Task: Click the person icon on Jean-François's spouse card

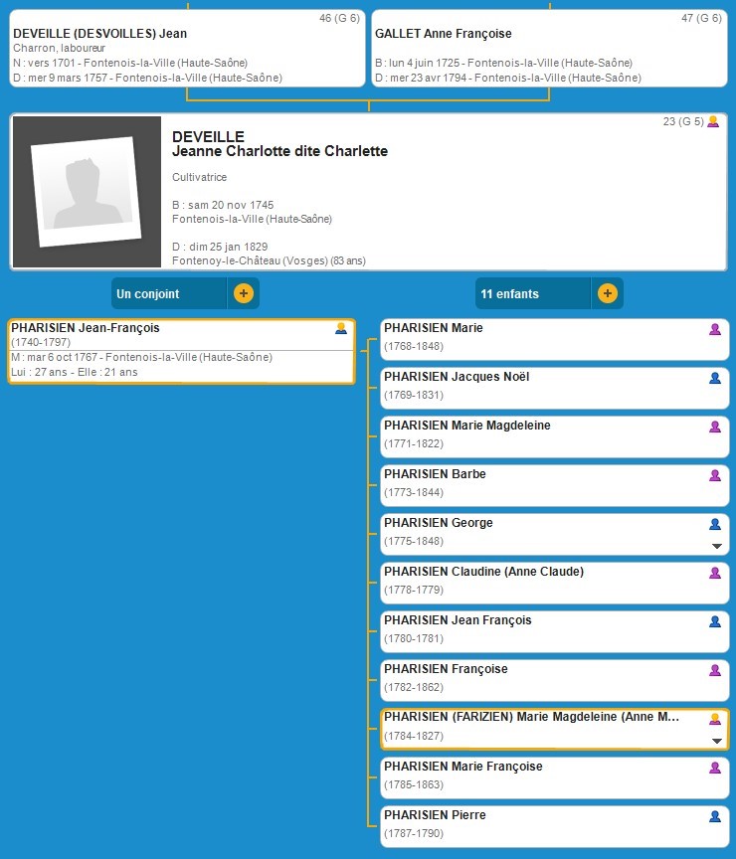Action: (x=341, y=328)
